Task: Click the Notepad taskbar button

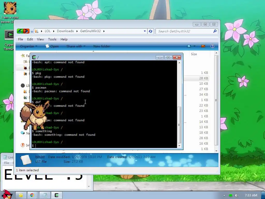Action: tap(45, 195)
